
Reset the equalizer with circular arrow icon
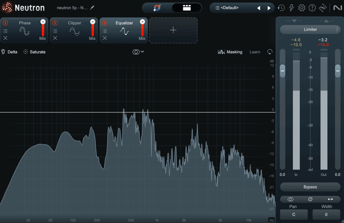270,52
